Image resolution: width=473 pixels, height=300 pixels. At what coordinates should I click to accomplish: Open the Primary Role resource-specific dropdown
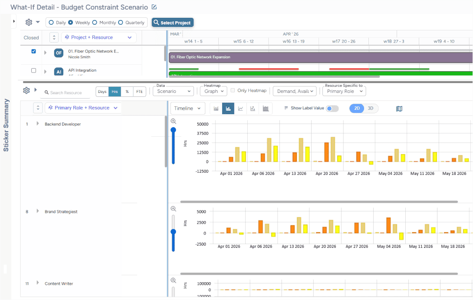click(x=344, y=91)
